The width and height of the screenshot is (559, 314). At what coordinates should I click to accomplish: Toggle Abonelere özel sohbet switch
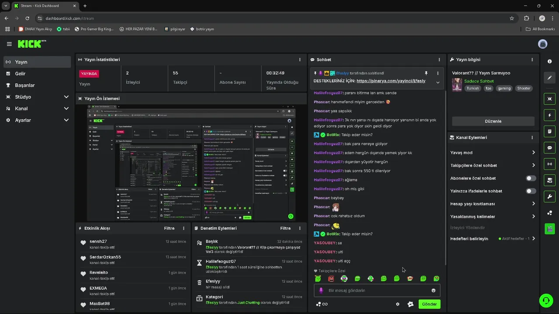[531, 178]
